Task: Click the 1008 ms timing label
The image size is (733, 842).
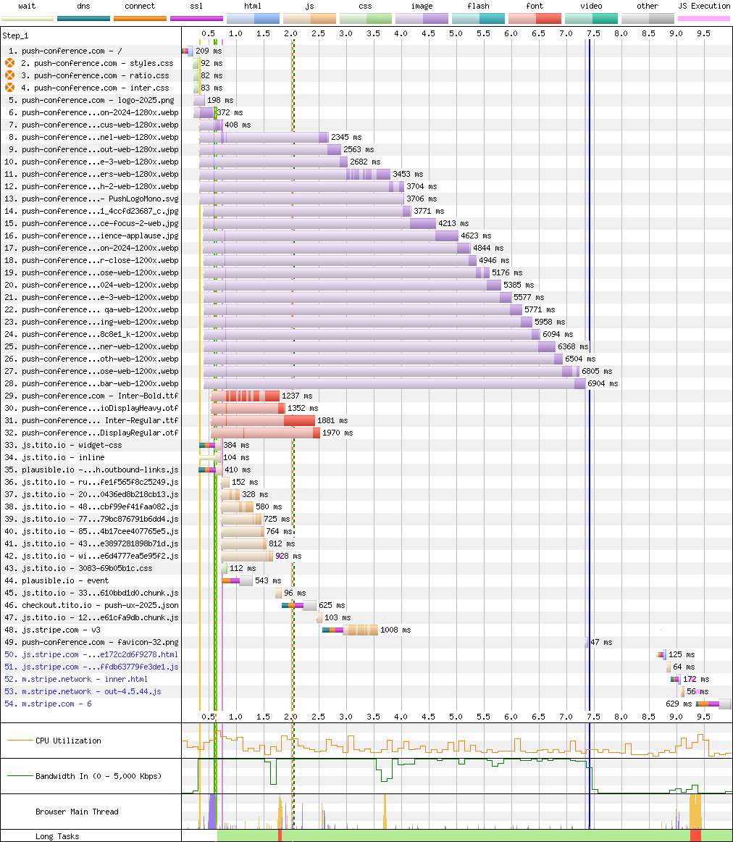Action: (395, 630)
